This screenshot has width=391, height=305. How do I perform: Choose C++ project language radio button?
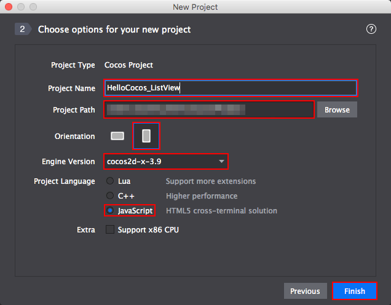click(x=110, y=196)
